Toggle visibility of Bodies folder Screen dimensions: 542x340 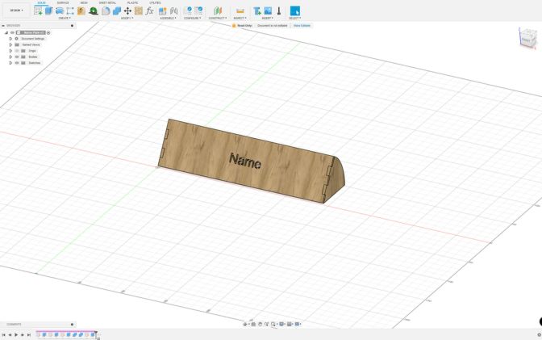click(17, 57)
